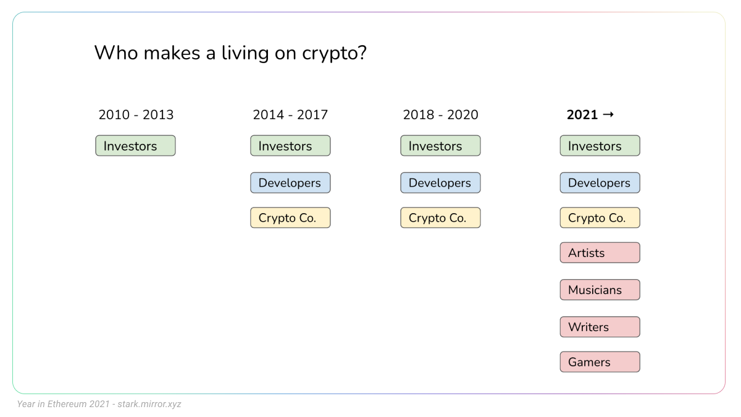
Task: Click Investors box under 2010 - 2013
Action: 135,146
